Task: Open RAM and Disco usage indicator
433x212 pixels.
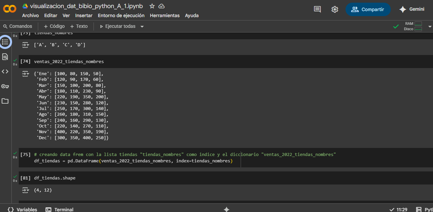Action: click(413, 26)
